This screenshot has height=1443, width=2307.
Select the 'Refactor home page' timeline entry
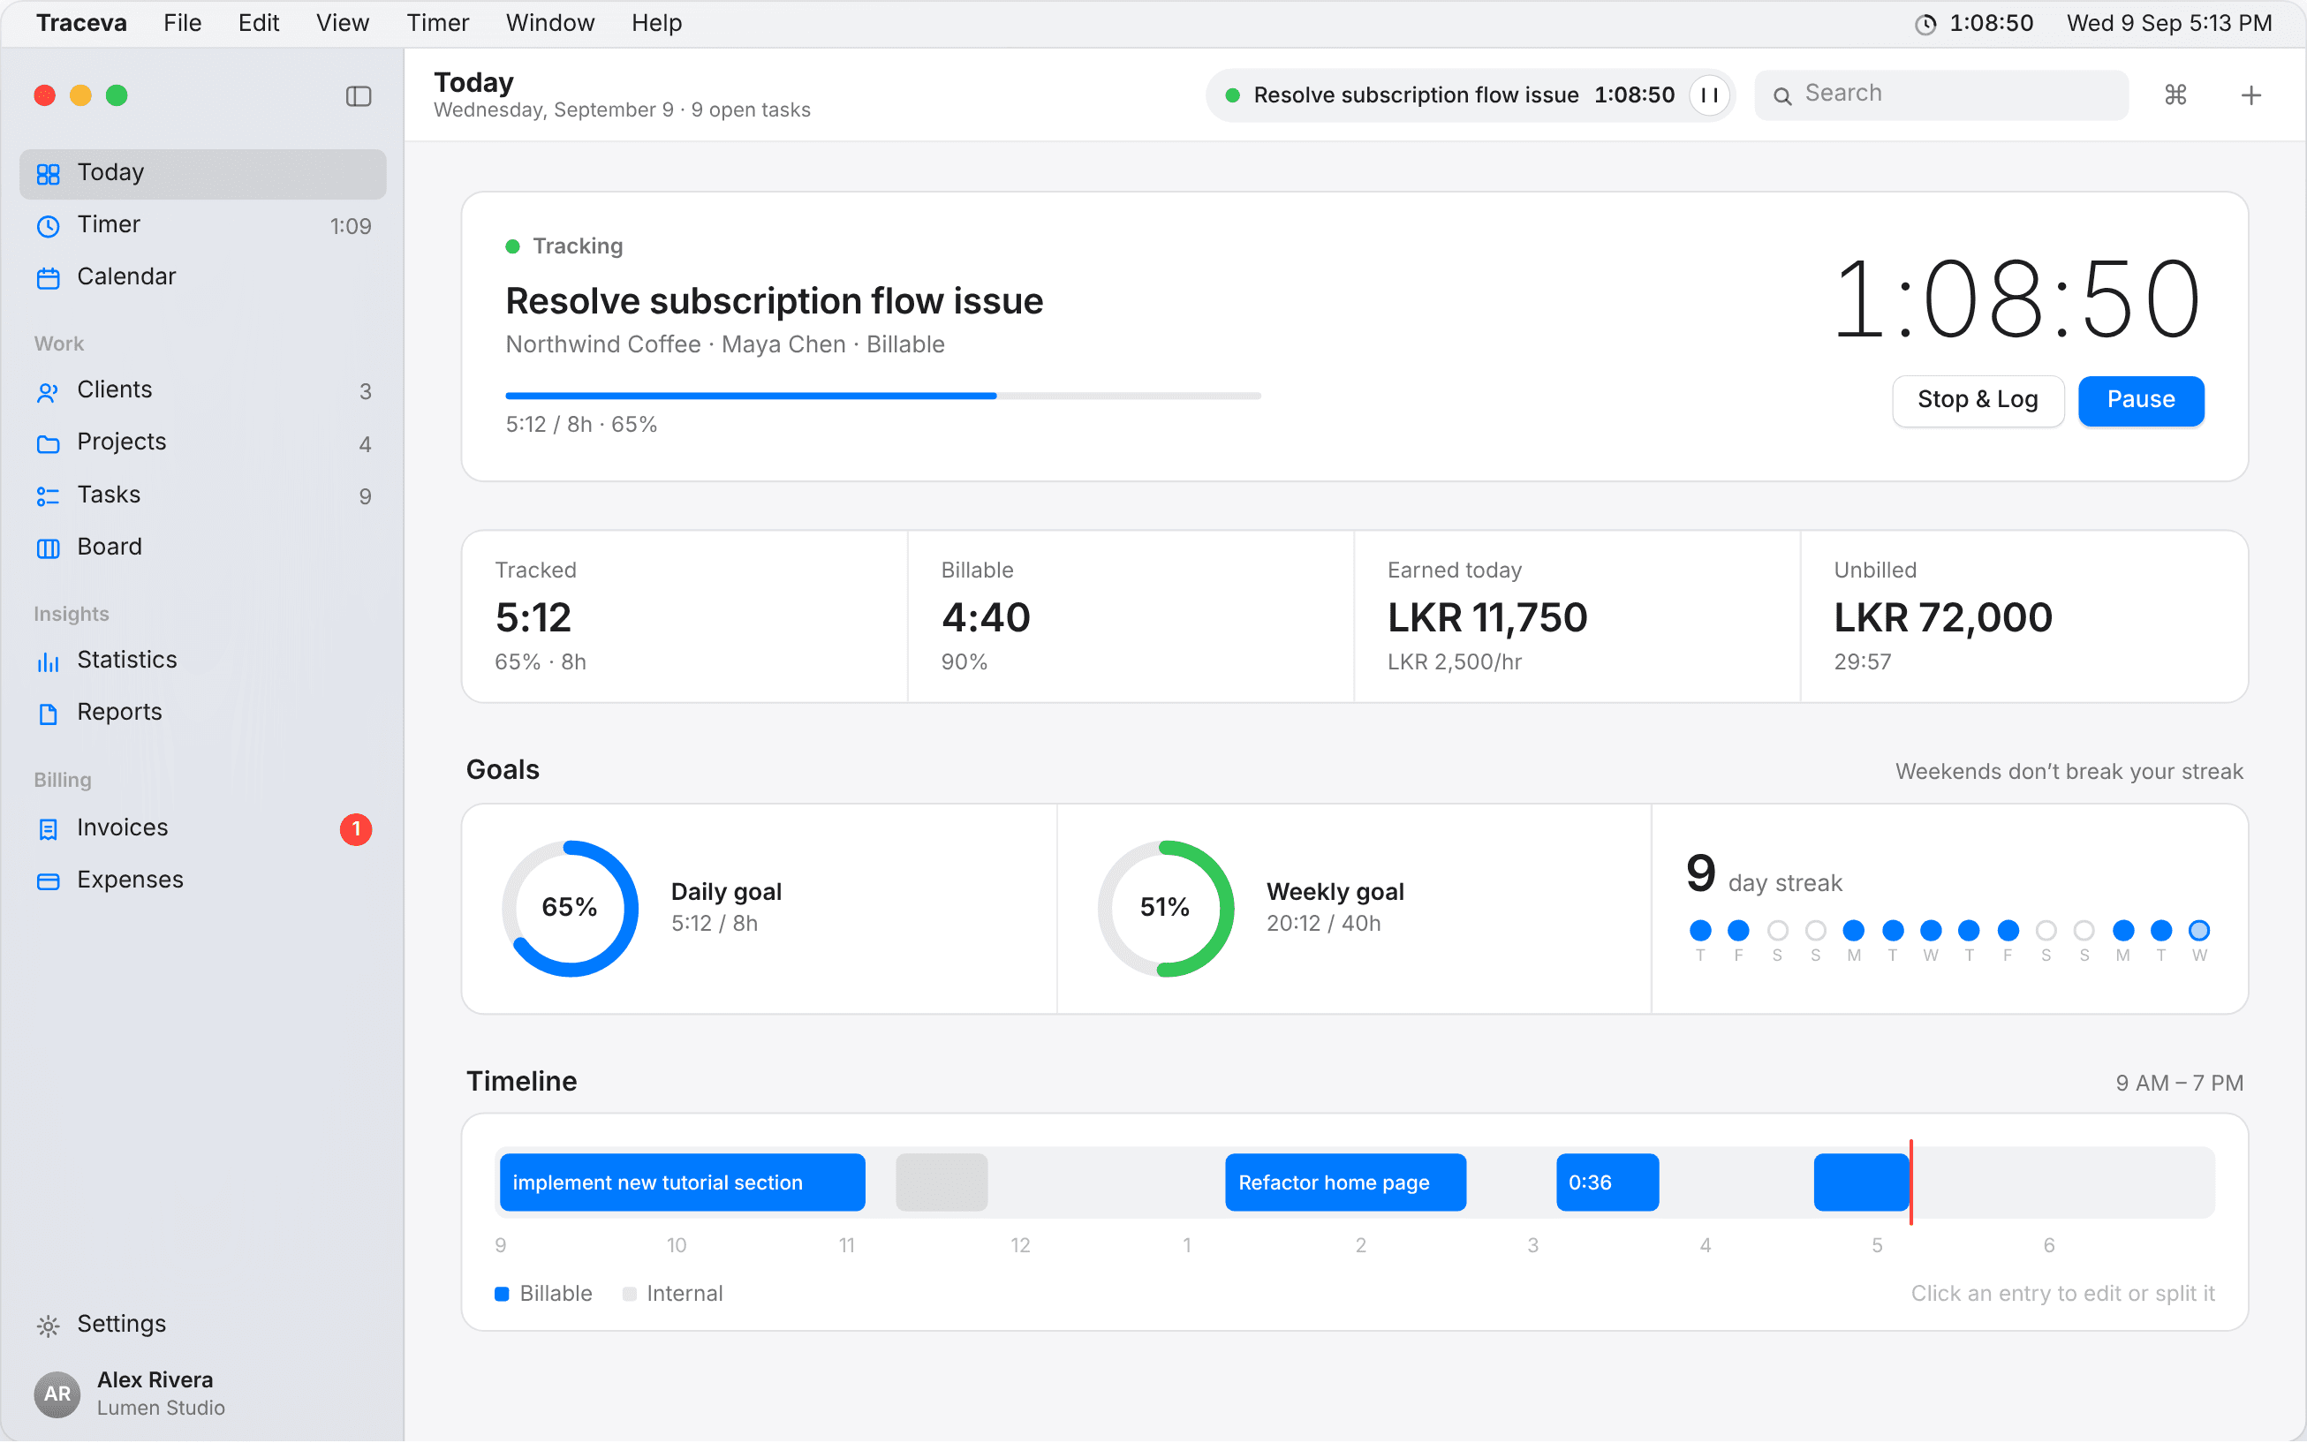[x=1346, y=1182]
